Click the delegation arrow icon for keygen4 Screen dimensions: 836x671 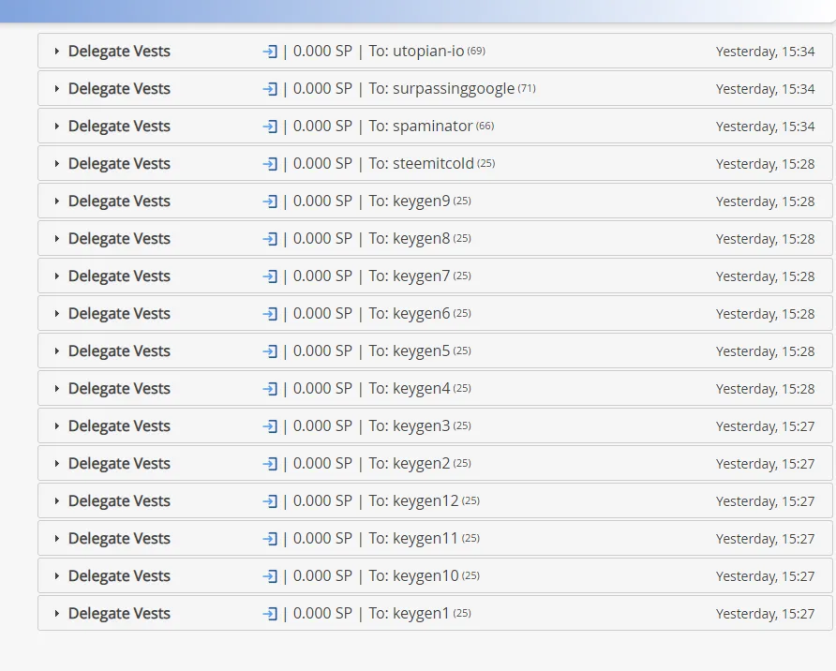(270, 389)
